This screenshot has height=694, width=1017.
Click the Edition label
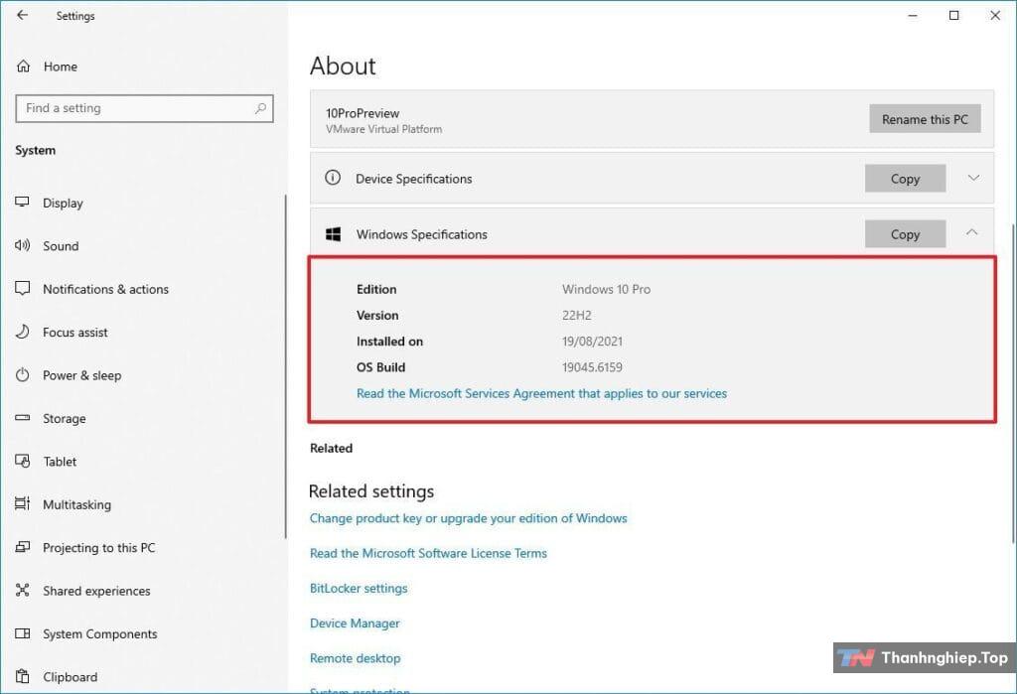click(x=376, y=289)
